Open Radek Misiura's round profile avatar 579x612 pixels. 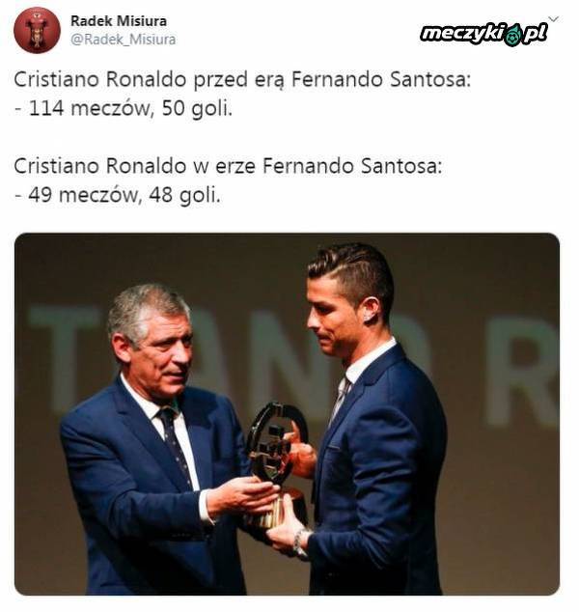pos(37,31)
